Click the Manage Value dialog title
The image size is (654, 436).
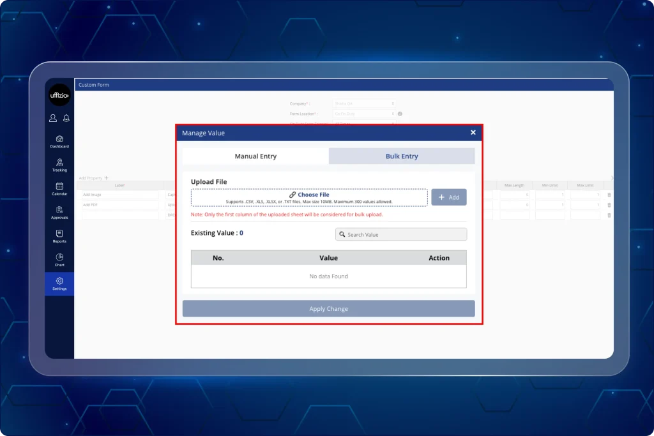pos(204,133)
